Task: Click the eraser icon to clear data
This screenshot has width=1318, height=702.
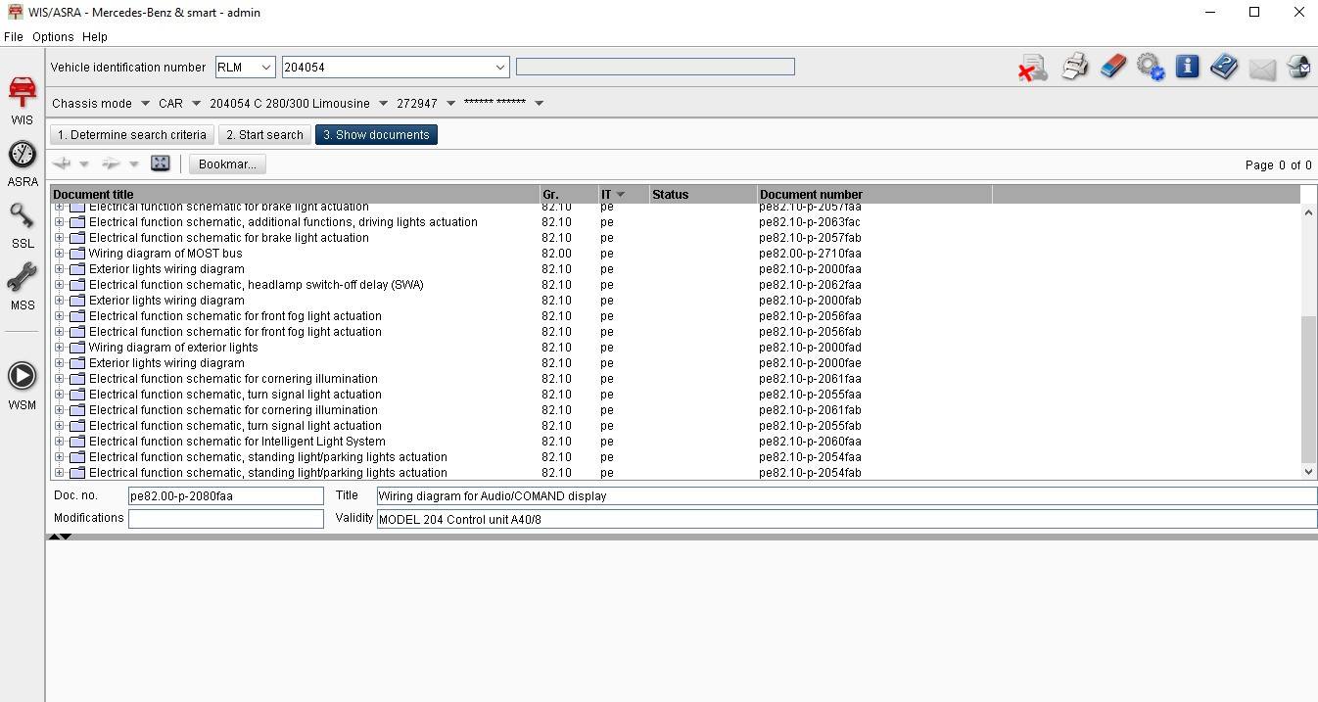Action: pos(1112,68)
